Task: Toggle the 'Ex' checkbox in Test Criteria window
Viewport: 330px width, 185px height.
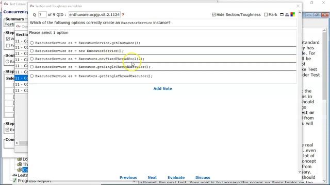Action: (8, 129)
